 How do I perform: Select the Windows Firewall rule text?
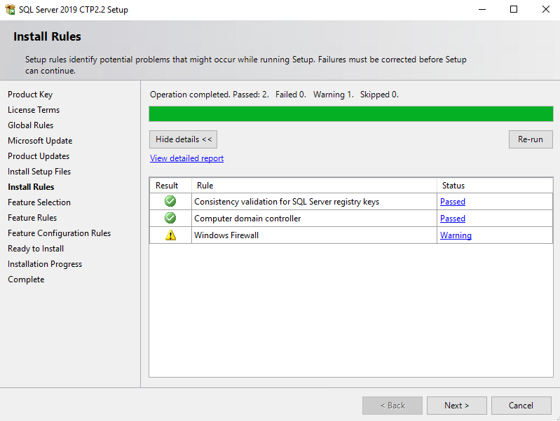pyautogui.click(x=226, y=235)
